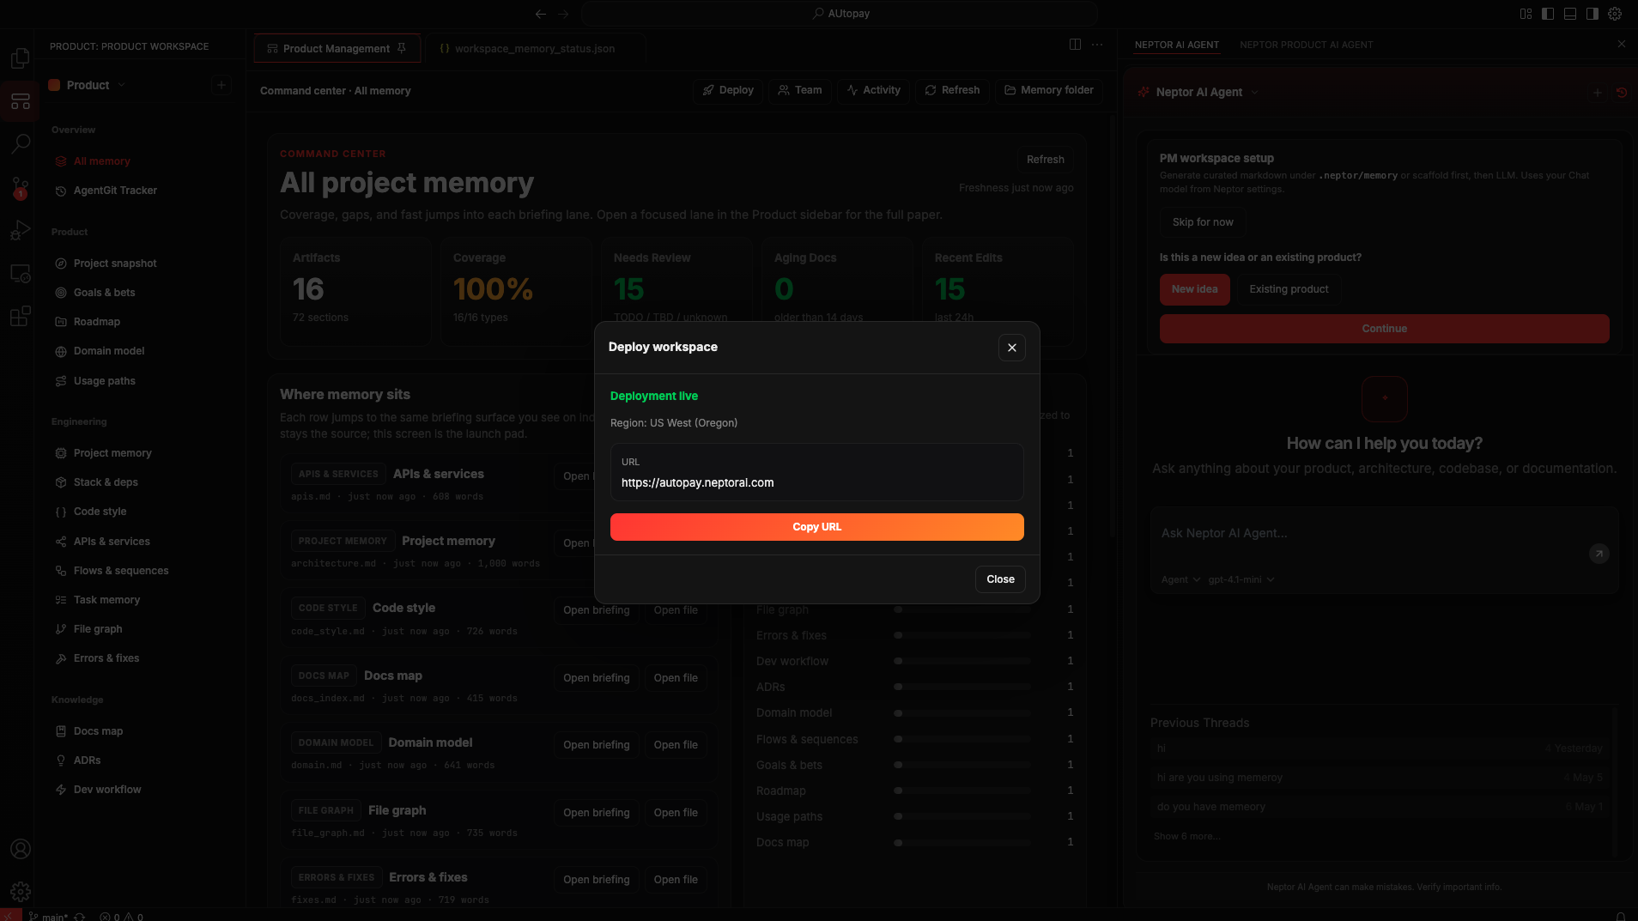Image resolution: width=1638 pixels, height=921 pixels.
Task: Go forward with the navigation right arrow
Action: click(x=563, y=14)
